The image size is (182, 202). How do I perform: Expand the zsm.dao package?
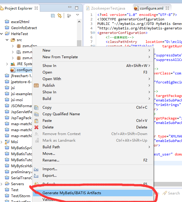pyautogui.click(x=13, y=46)
